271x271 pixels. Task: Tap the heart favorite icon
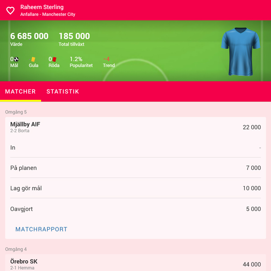pyautogui.click(x=10, y=10)
